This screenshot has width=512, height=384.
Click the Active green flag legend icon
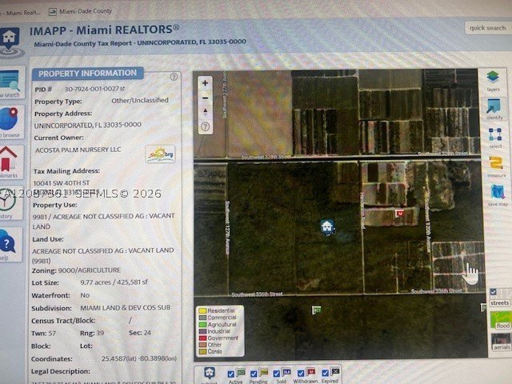tap(241, 373)
